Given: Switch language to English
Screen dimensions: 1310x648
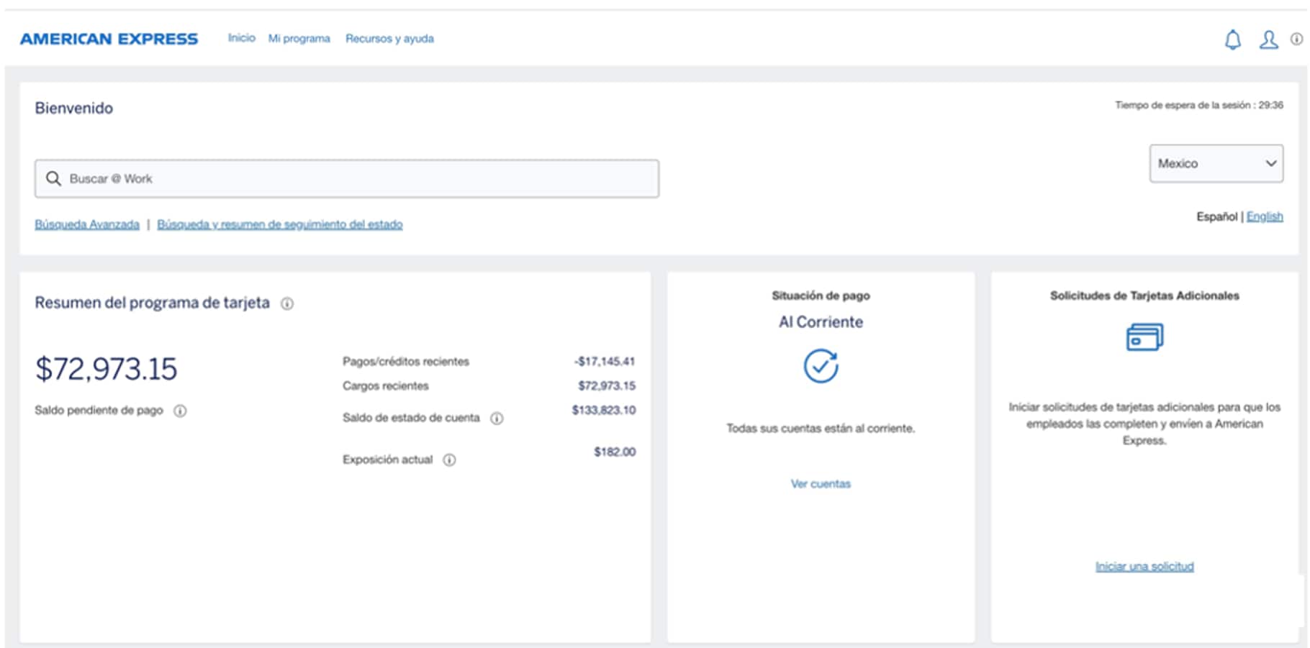Looking at the screenshot, I should tap(1265, 216).
